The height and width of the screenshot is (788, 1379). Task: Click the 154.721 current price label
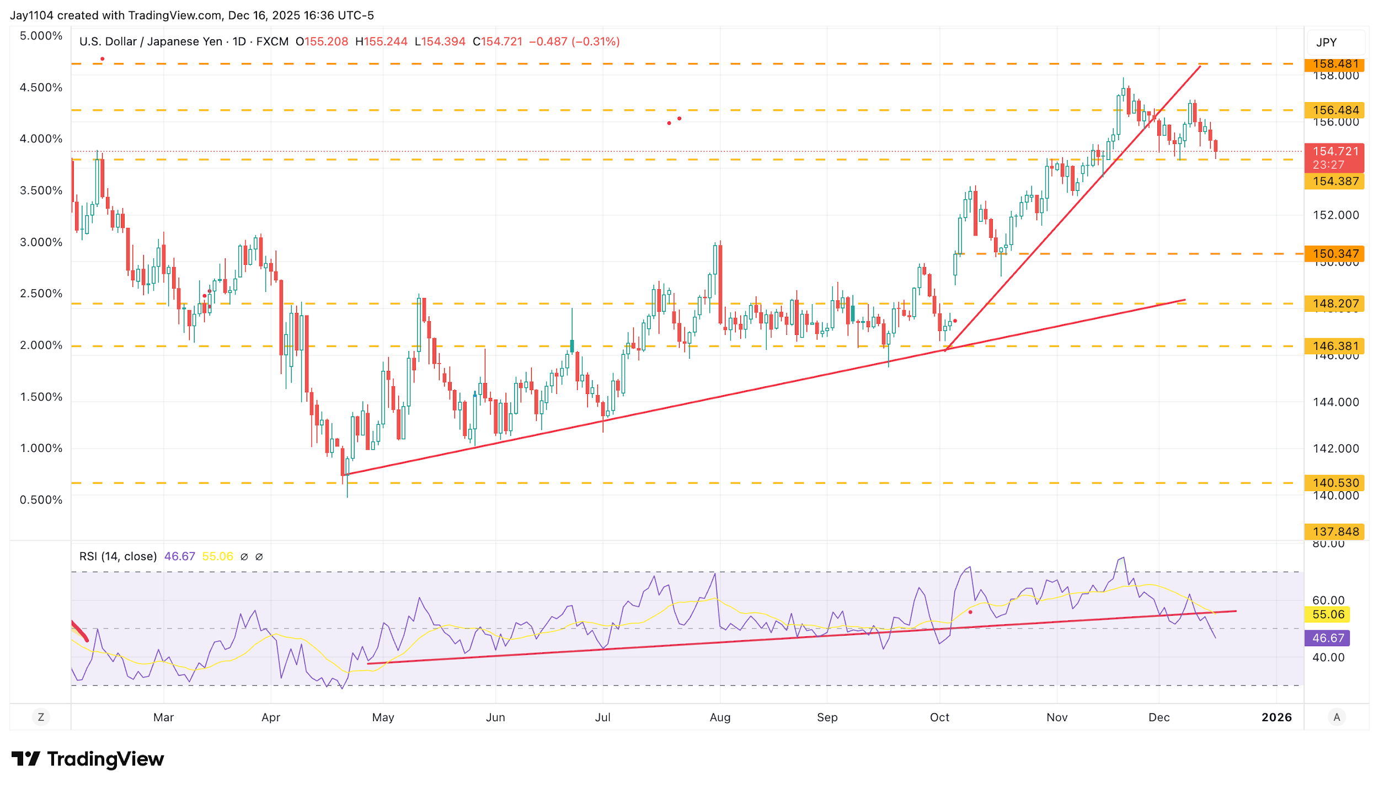pos(1334,152)
